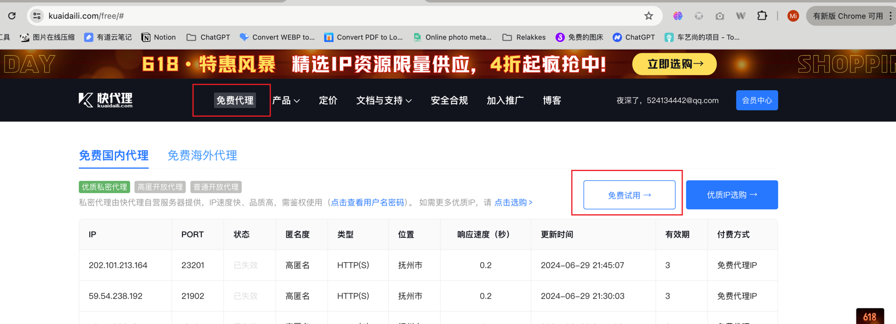Bookmark this page with the star icon
The width and height of the screenshot is (896, 324).
click(x=648, y=16)
